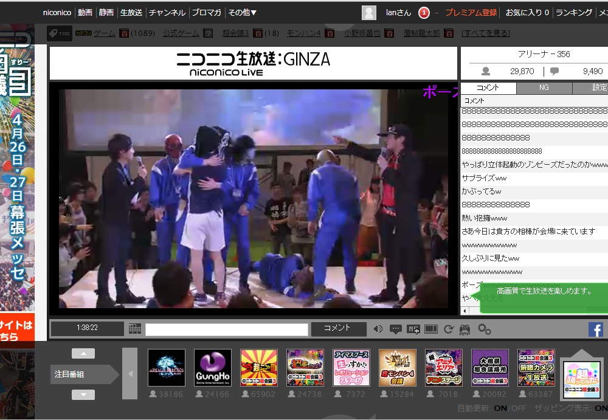The height and width of the screenshot is (420, 608).
Task: Select next category with down arrow
Action: tap(83, 395)
